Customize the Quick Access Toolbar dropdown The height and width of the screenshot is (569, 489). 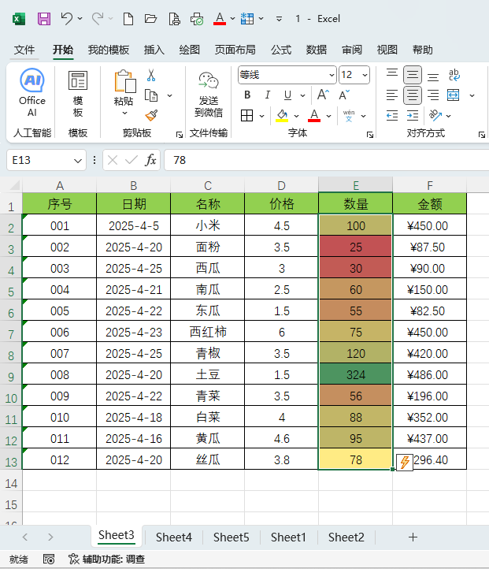pyautogui.click(x=279, y=18)
